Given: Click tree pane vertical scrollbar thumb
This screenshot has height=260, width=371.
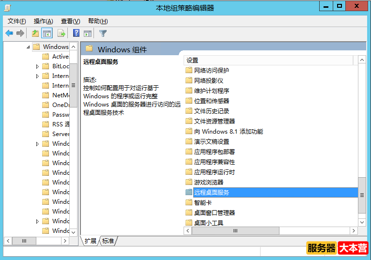Looking at the screenshot, I should pos(73,85).
